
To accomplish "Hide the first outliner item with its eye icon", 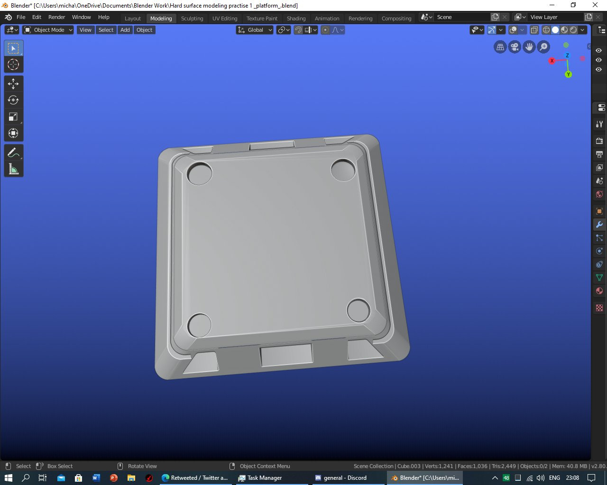I will 598,51.
